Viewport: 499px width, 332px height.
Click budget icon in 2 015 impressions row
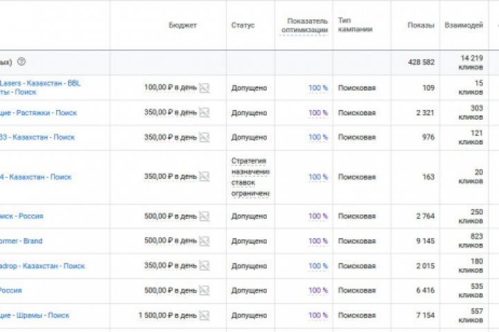(x=204, y=266)
